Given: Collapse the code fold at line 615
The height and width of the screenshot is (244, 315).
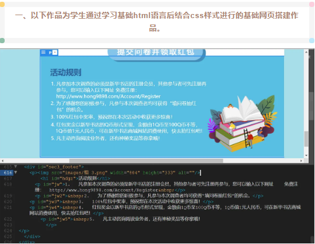Looking at the screenshot, I should point(16,166).
